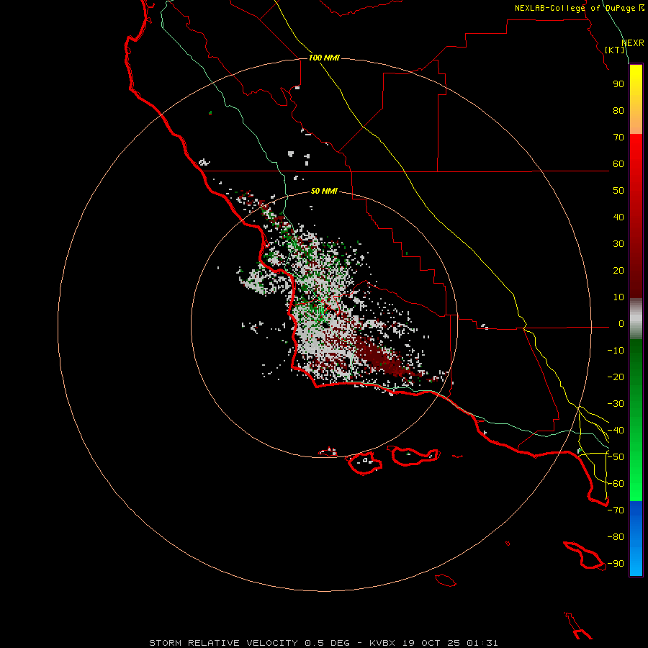The image size is (648, 648).
Task: Click the color scale value -10
Action: [x=616, y=351]
